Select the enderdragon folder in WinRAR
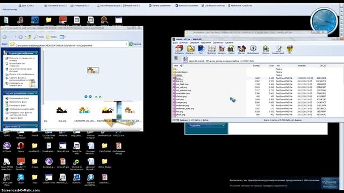The height and width of the screenshot is (193, 344). (x=180, y=72)
